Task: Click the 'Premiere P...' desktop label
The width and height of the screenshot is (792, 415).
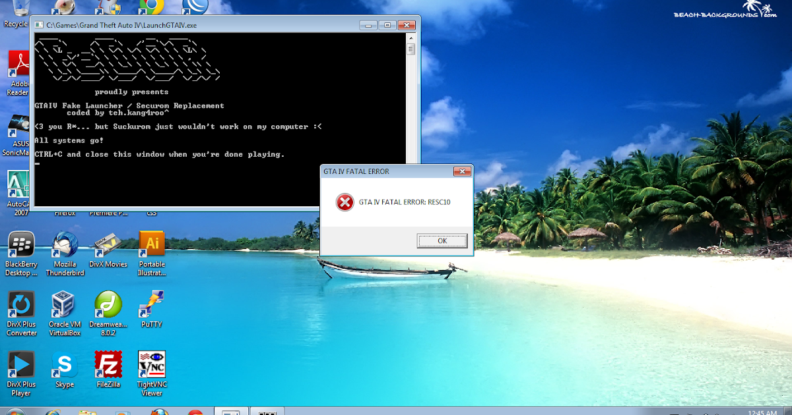Action: click(x=108, y=213)
